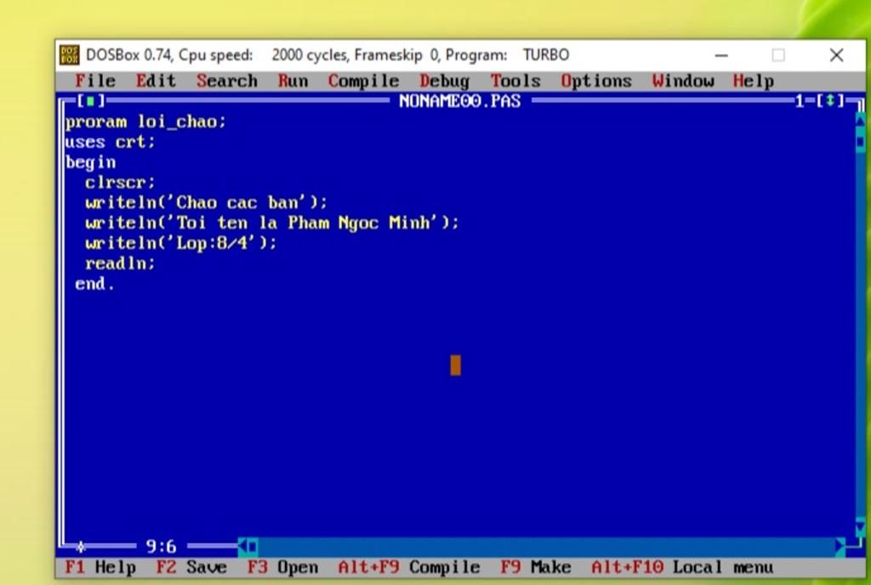Image resolution: width=871 pixels, height=585 pixels.
Task: Click F3 Open in the status bar
Action: (x=282, y=567)
